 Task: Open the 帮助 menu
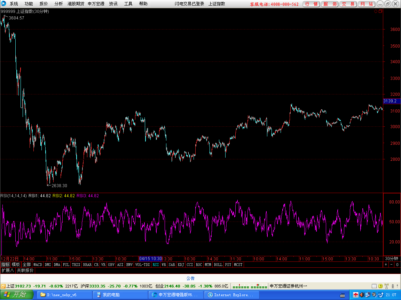coord(143,4)
